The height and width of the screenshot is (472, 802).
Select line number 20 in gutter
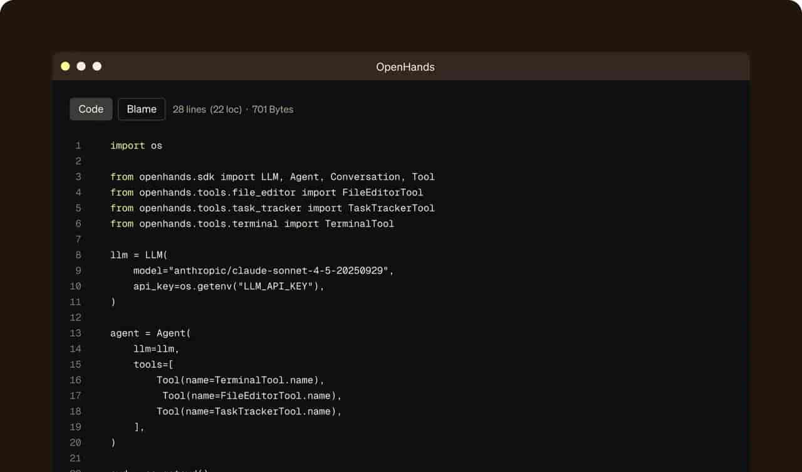click(76, 443)
